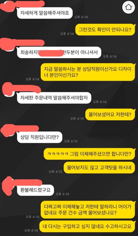The width and height of the screenshot is (138, 236).
Task: Tap the home icon button
Action: [129, 7]
